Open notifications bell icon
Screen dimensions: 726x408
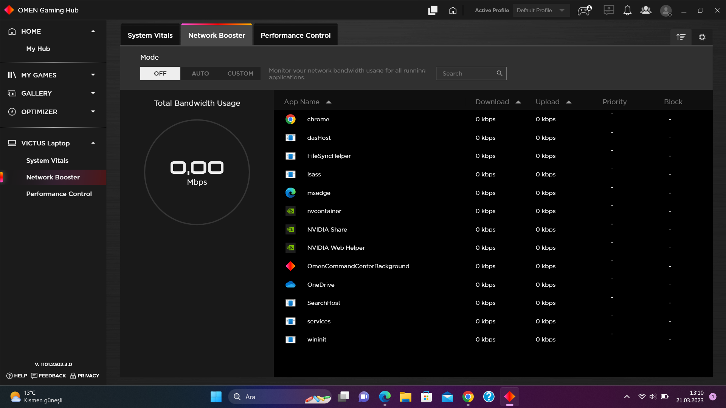point(627,10)
